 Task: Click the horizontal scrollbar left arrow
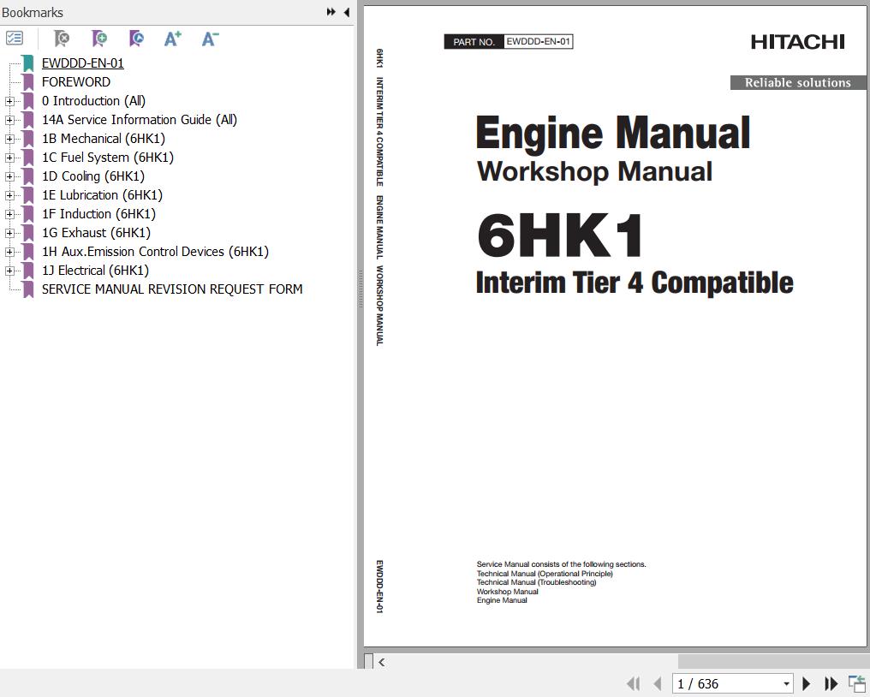(x=382, y=662)
